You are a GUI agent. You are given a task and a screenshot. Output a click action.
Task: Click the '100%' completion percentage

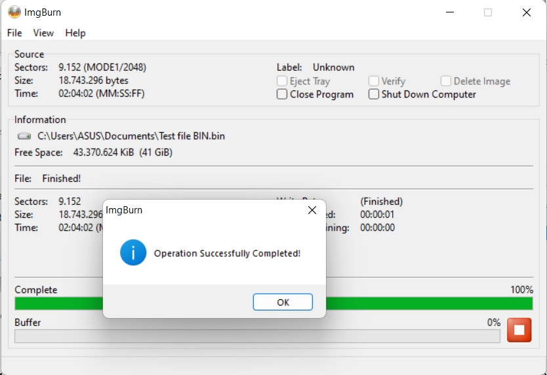pos(521,290)
